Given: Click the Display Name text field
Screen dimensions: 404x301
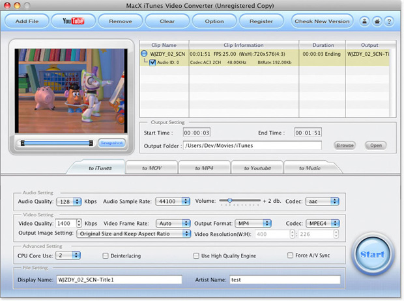Looking at the screenshot, I should pyautogui.click(x=119, y=280).
